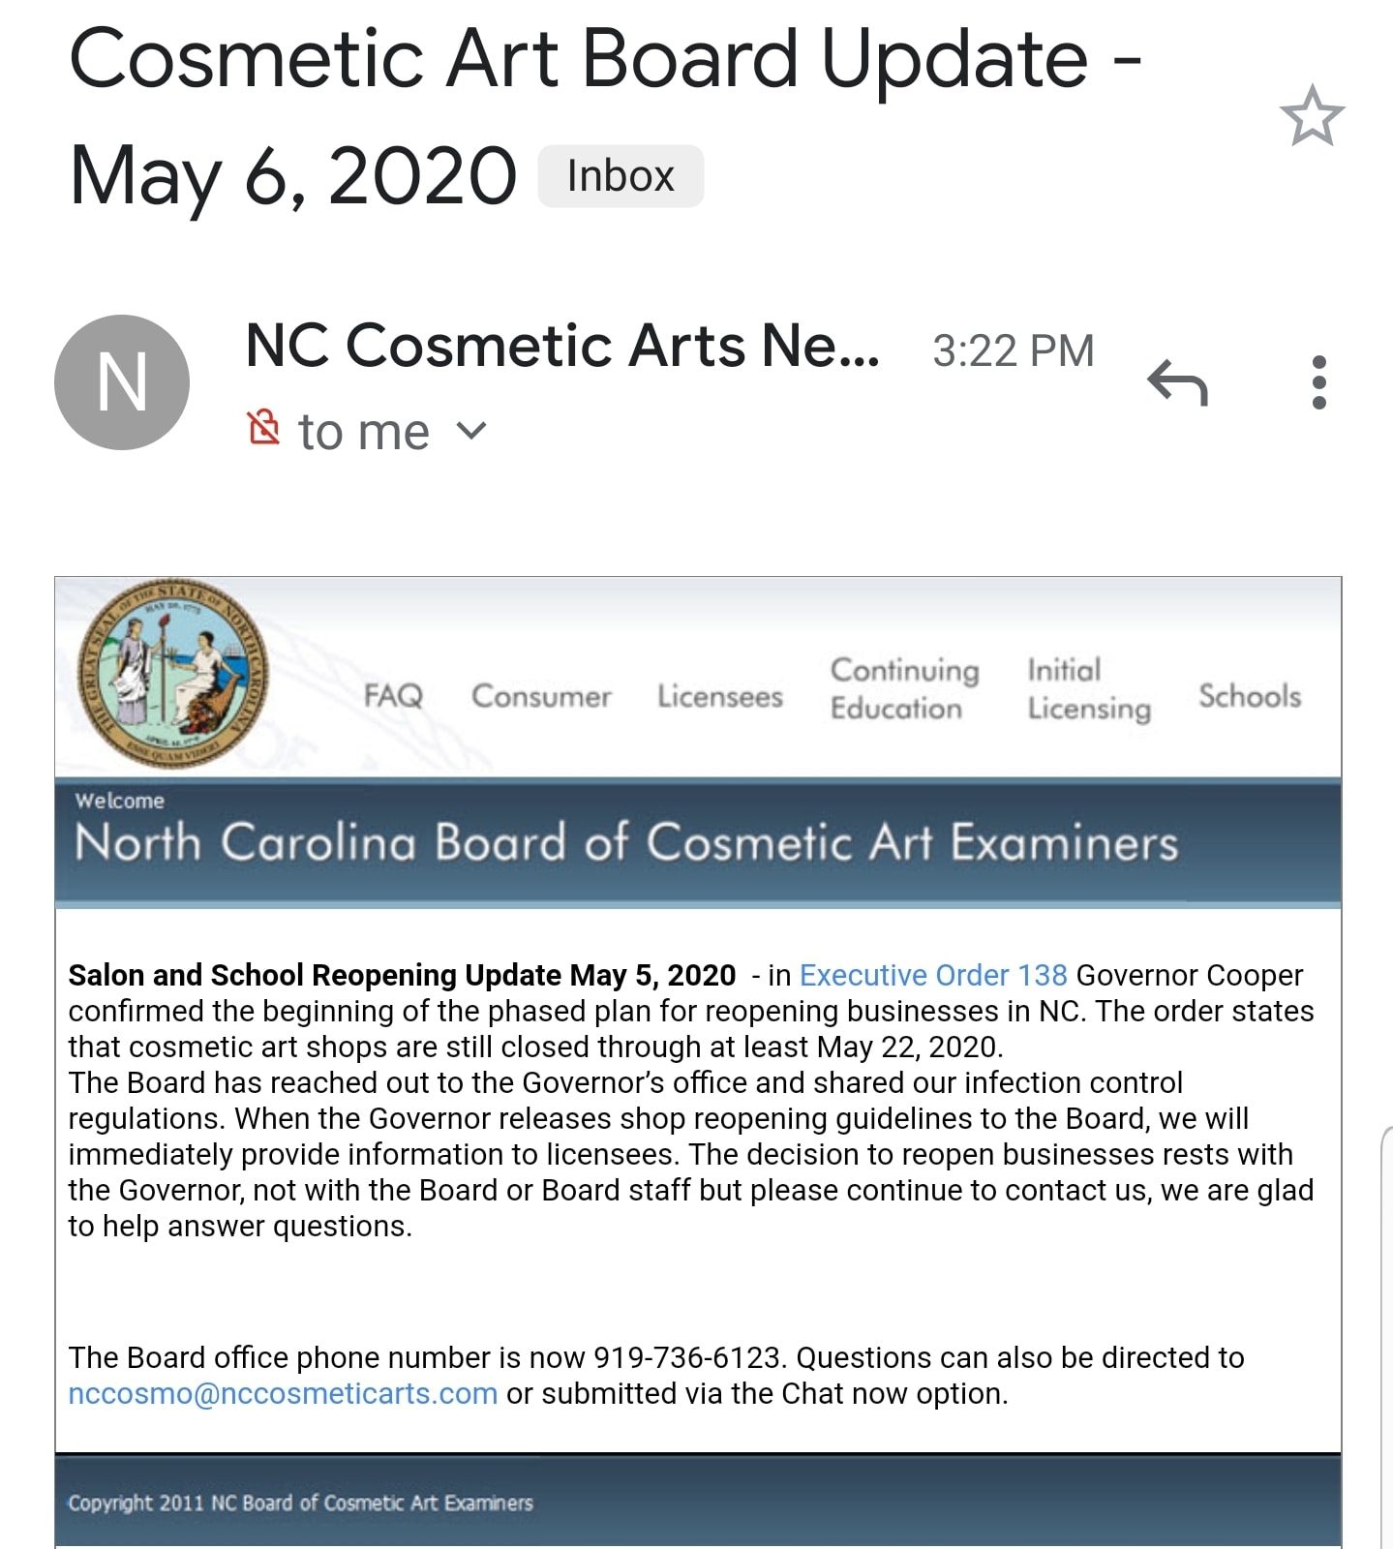Open the FAQ menu item
Screen dimensions: 1393x1549
click(393, 695)
